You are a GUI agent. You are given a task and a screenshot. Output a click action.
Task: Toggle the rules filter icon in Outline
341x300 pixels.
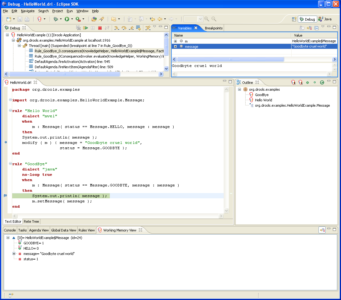click(x=293, y=83)
